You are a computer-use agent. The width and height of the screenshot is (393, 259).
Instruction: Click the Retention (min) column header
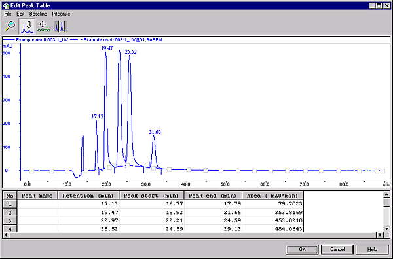(88, 196)
